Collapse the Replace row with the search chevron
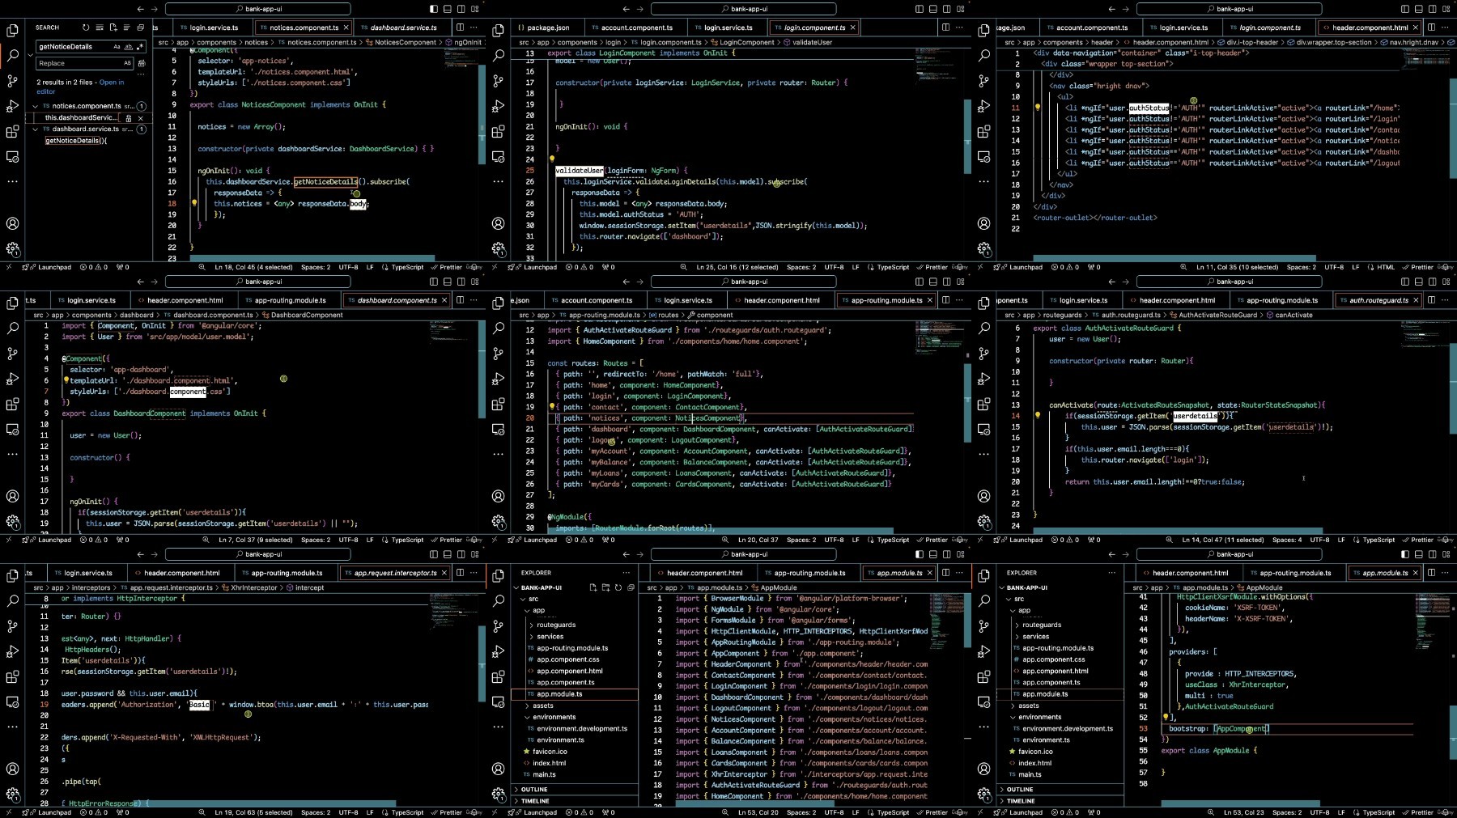Image resolution: width=1457 pixels, height=818 pixels. [30, 55]
